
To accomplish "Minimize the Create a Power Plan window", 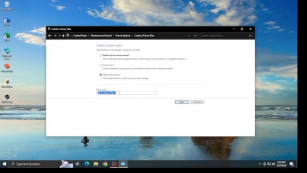I will point(234,29).
